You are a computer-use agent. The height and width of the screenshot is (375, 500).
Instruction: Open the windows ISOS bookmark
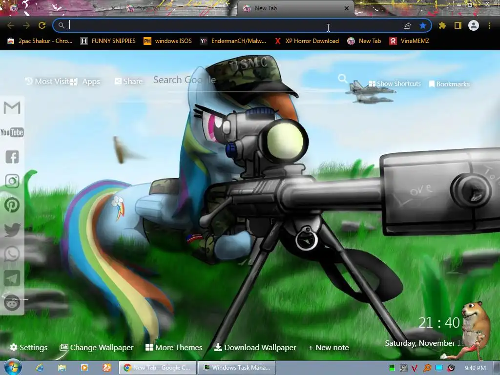pyautogui.click(x=168, y=41)
